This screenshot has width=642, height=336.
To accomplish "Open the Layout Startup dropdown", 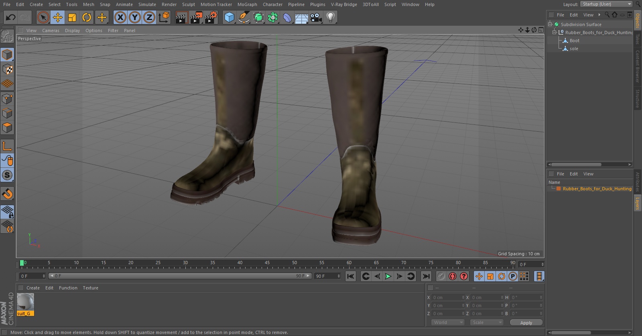I will pyautogui.click(x=606, y=4).
